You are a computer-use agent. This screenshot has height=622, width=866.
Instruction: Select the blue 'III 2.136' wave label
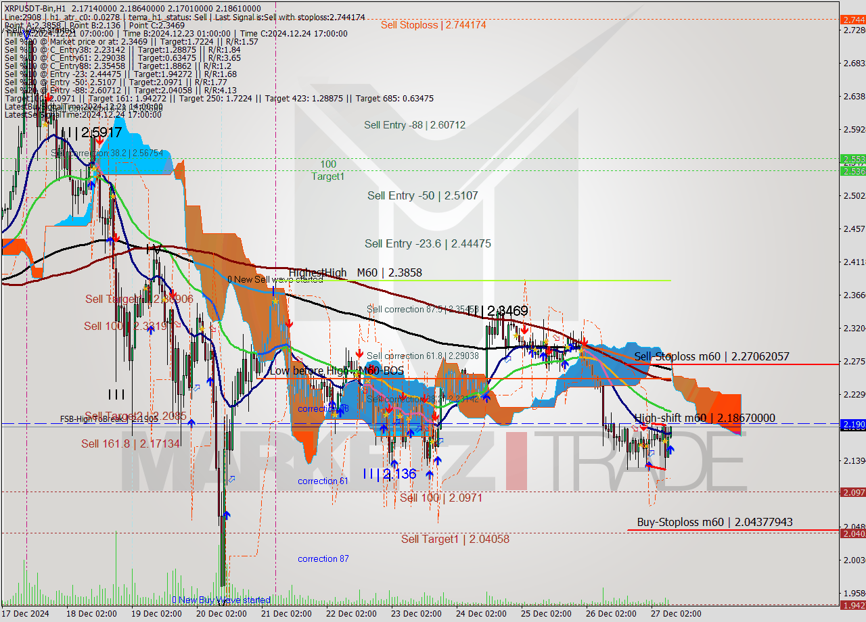click(390, 474)
